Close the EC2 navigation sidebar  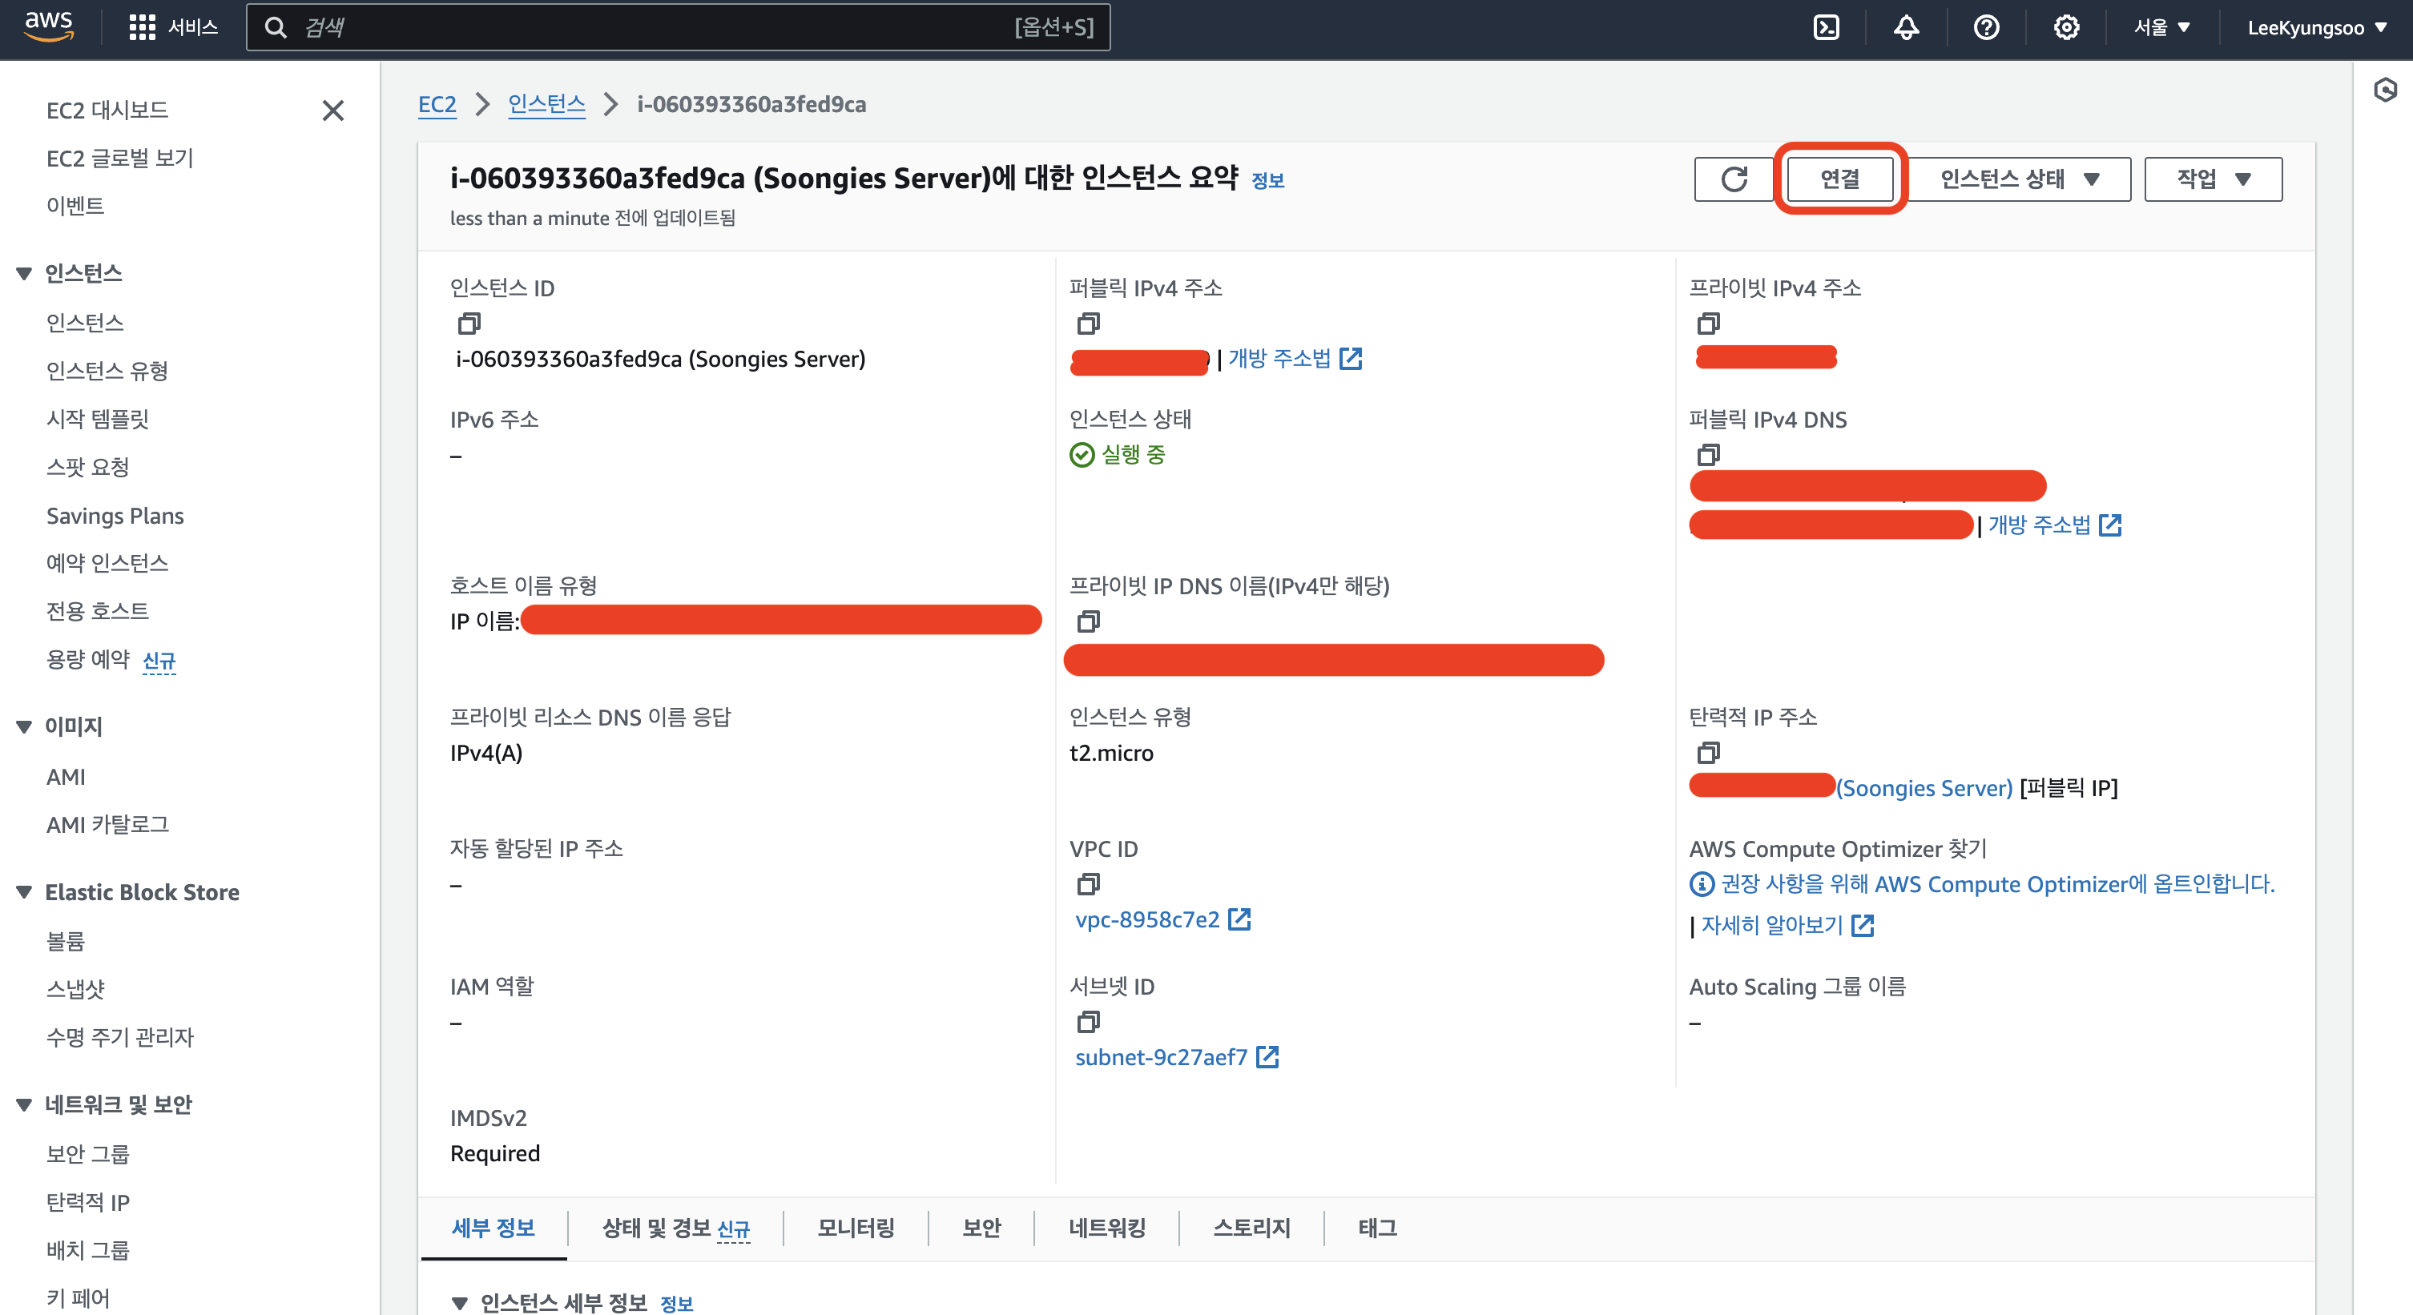click(332, 111)
